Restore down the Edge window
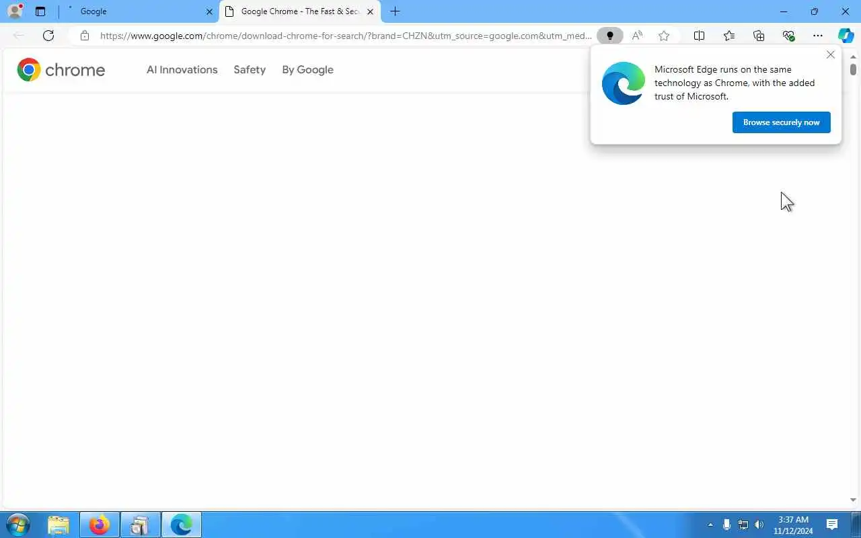This screenshot has height=538, width=861. [x=815, y=11]
